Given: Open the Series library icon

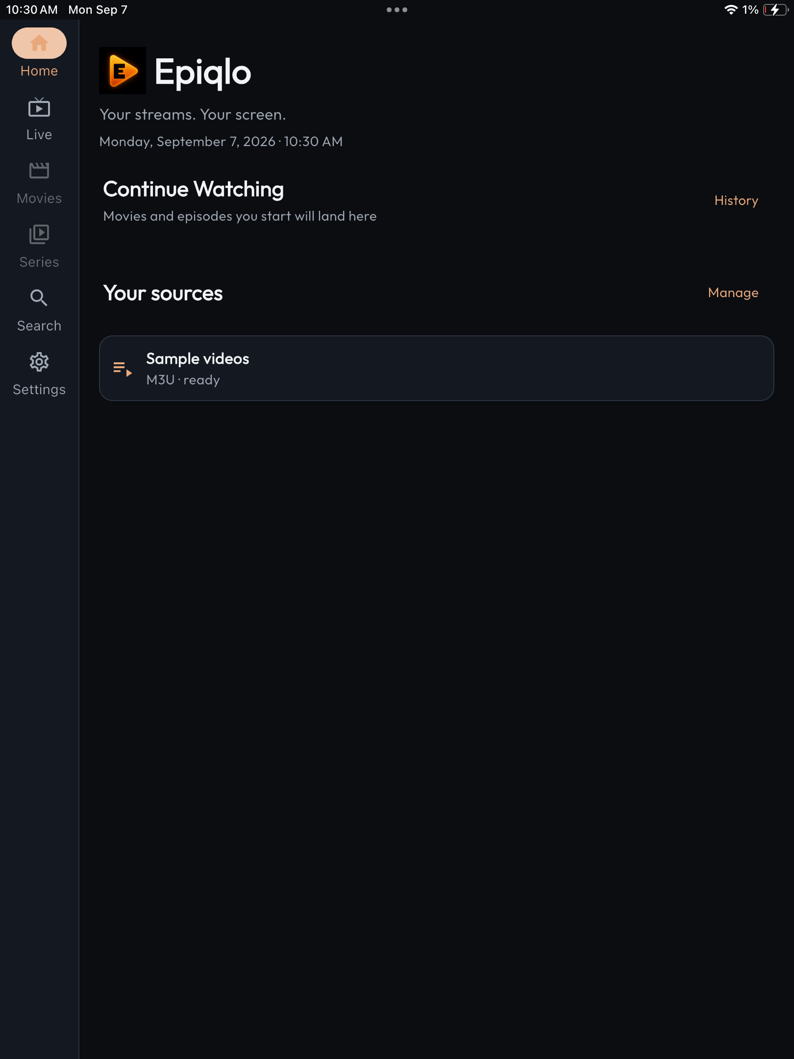Looking at the screenshot, I should point(39,234).
